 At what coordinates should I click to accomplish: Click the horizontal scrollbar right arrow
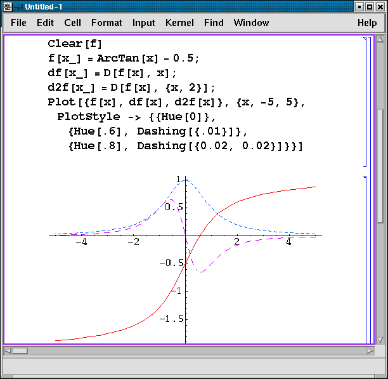[x=370, y=351]
